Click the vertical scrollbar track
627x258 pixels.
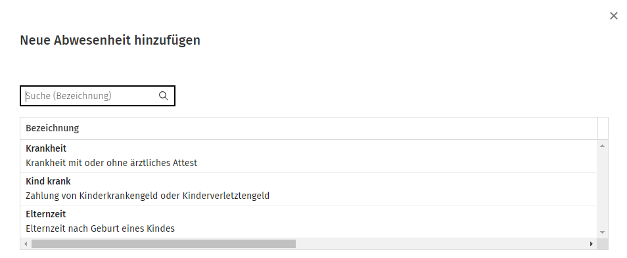602,189
